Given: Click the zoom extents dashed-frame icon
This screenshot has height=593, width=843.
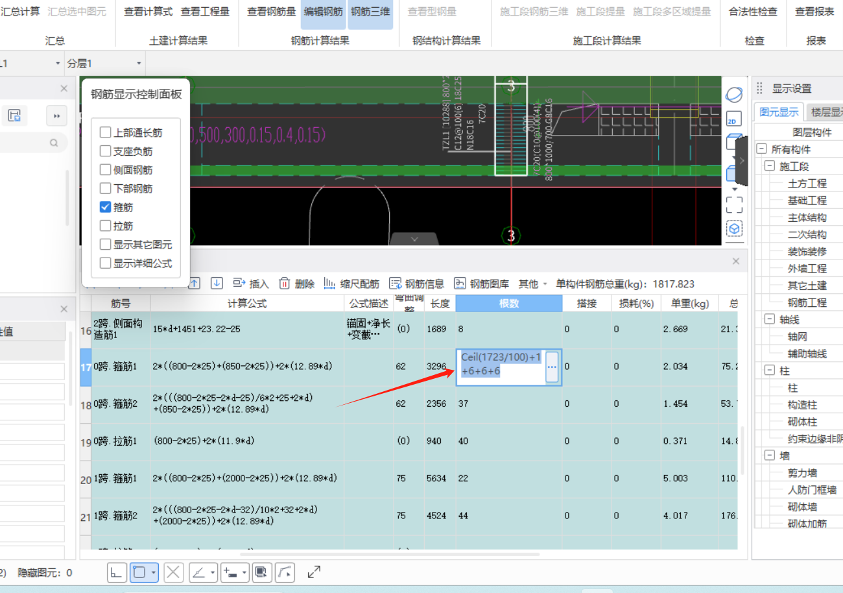Looking at the screenshot, I should [734, 205].
